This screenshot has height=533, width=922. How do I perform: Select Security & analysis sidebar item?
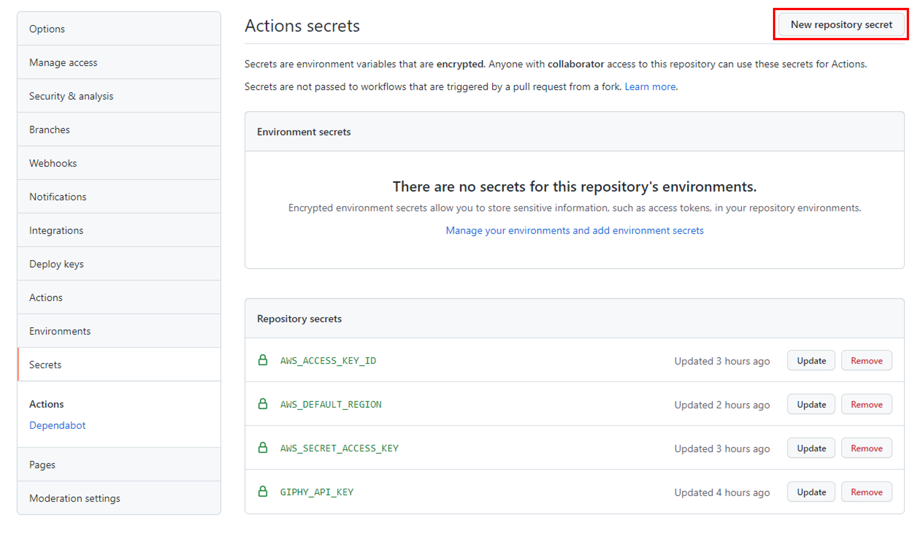(71, 96)
